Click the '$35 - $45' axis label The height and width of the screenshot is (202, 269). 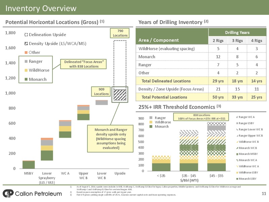(189, 176)
